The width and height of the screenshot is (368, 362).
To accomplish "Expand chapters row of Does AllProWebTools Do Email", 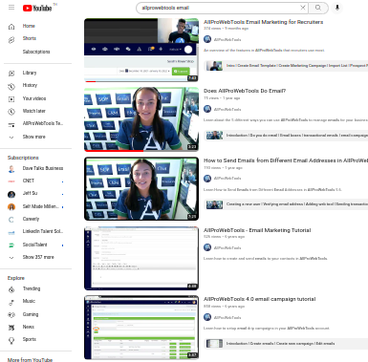I will [286, 136].
